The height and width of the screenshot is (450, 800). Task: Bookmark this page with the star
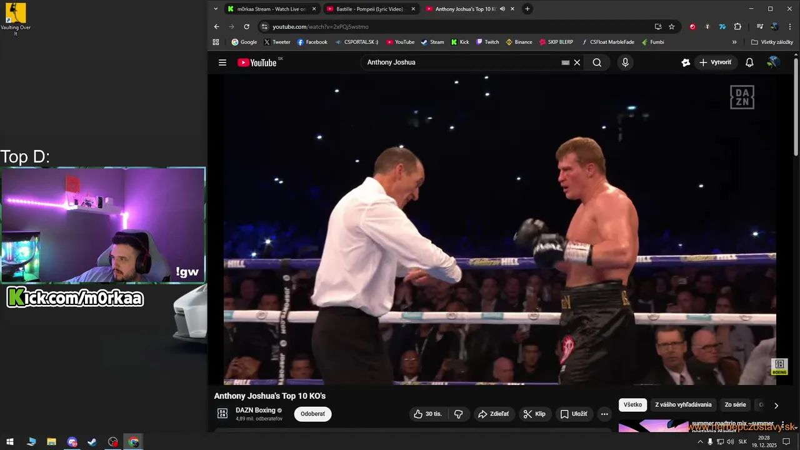[672, 27]
